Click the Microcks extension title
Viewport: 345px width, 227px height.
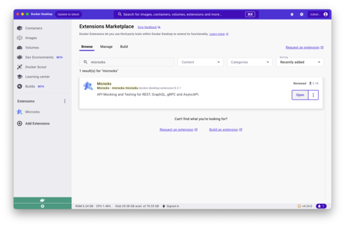coord(104,84)
